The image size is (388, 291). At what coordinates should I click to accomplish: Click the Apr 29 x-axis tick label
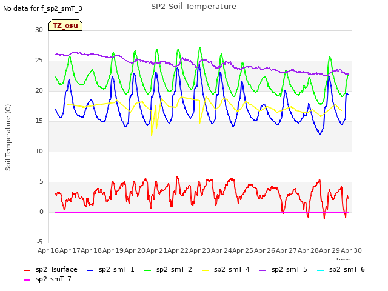pos(329,250)
